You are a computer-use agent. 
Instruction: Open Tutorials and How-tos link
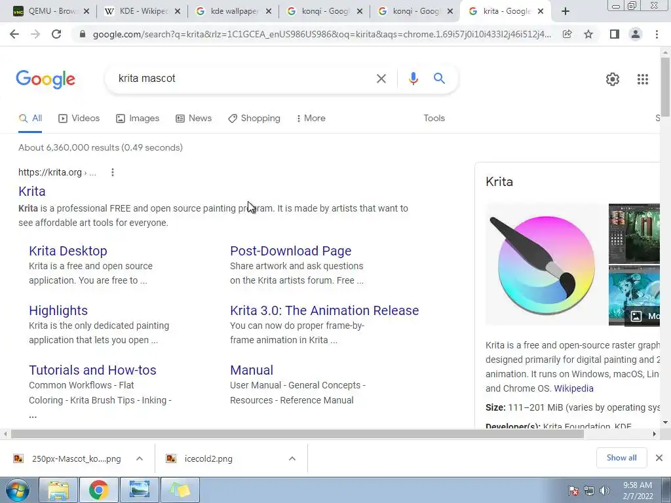tap(92, 370)
